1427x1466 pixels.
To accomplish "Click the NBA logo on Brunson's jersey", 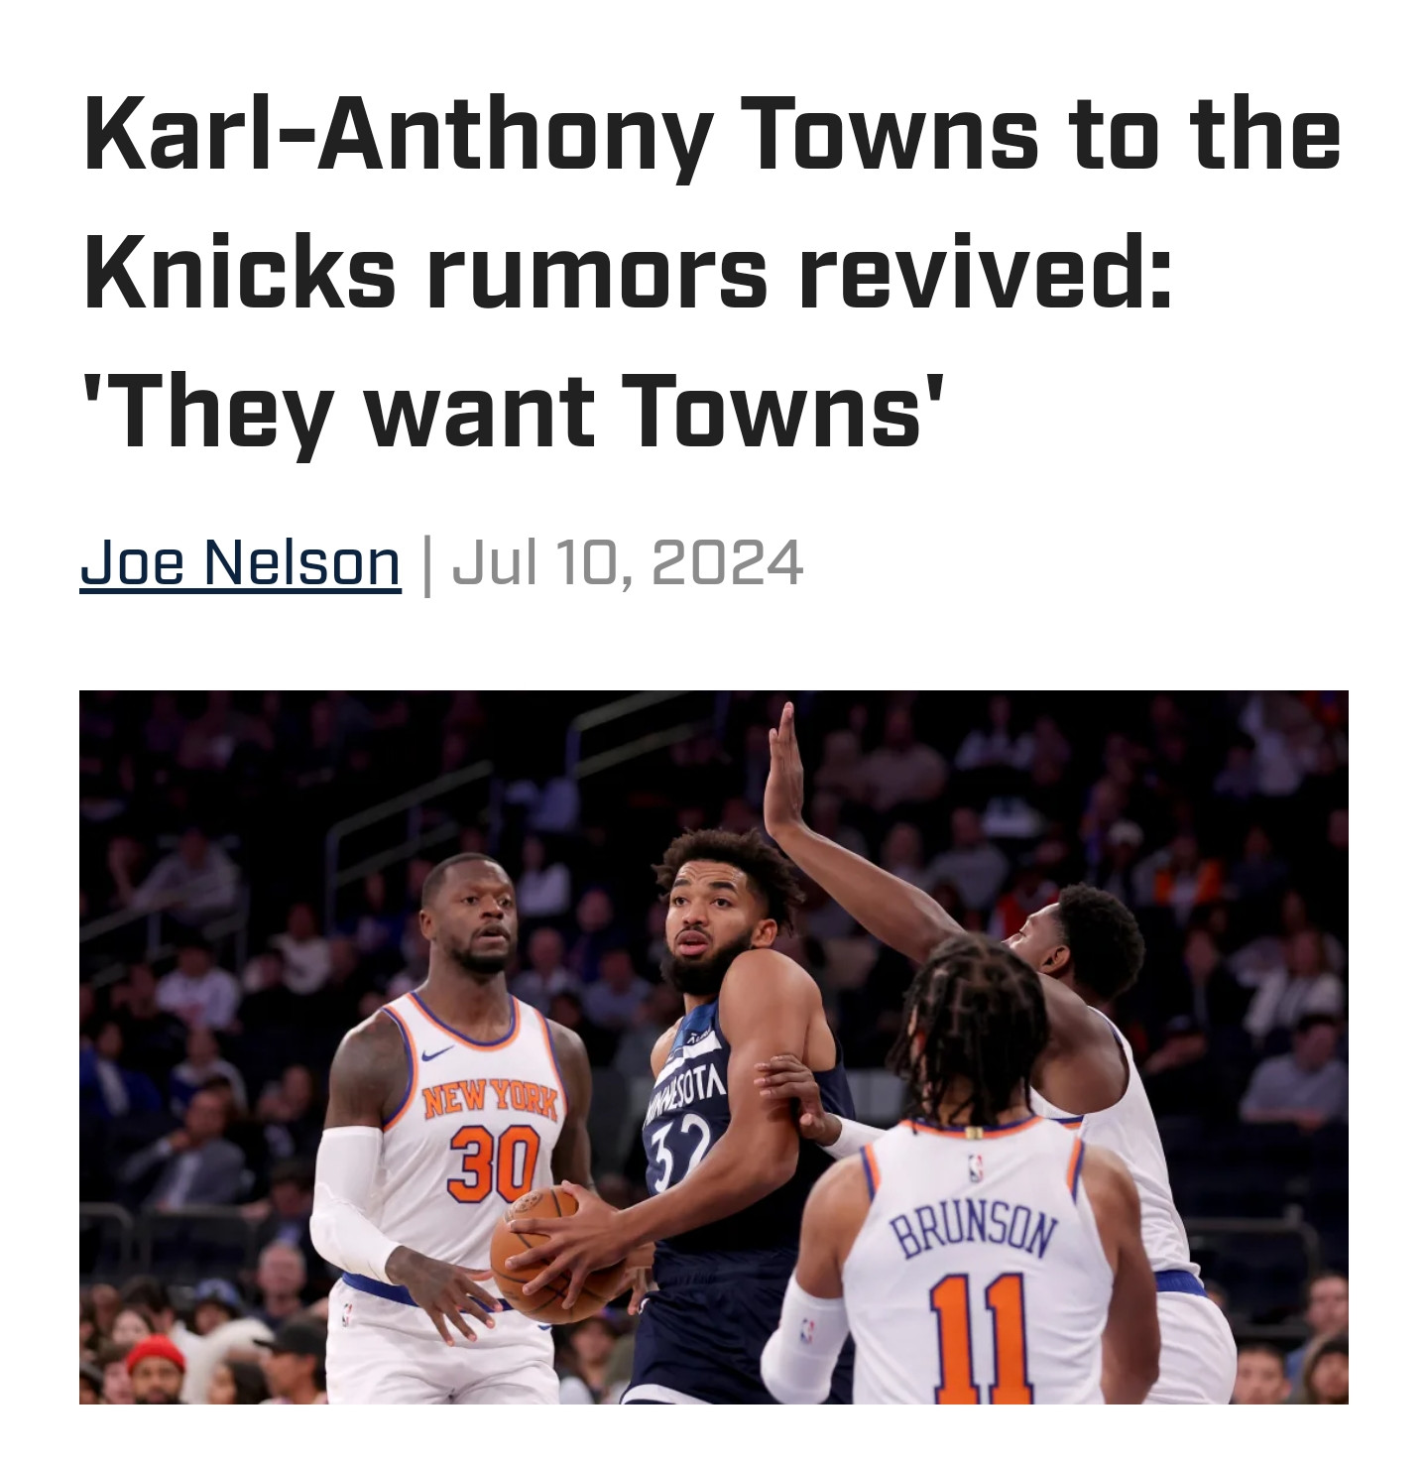I will 975,1168.
